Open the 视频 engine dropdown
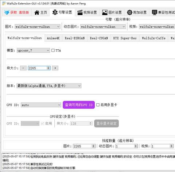Screen dimensions: 175x172 tap(157, 27)
